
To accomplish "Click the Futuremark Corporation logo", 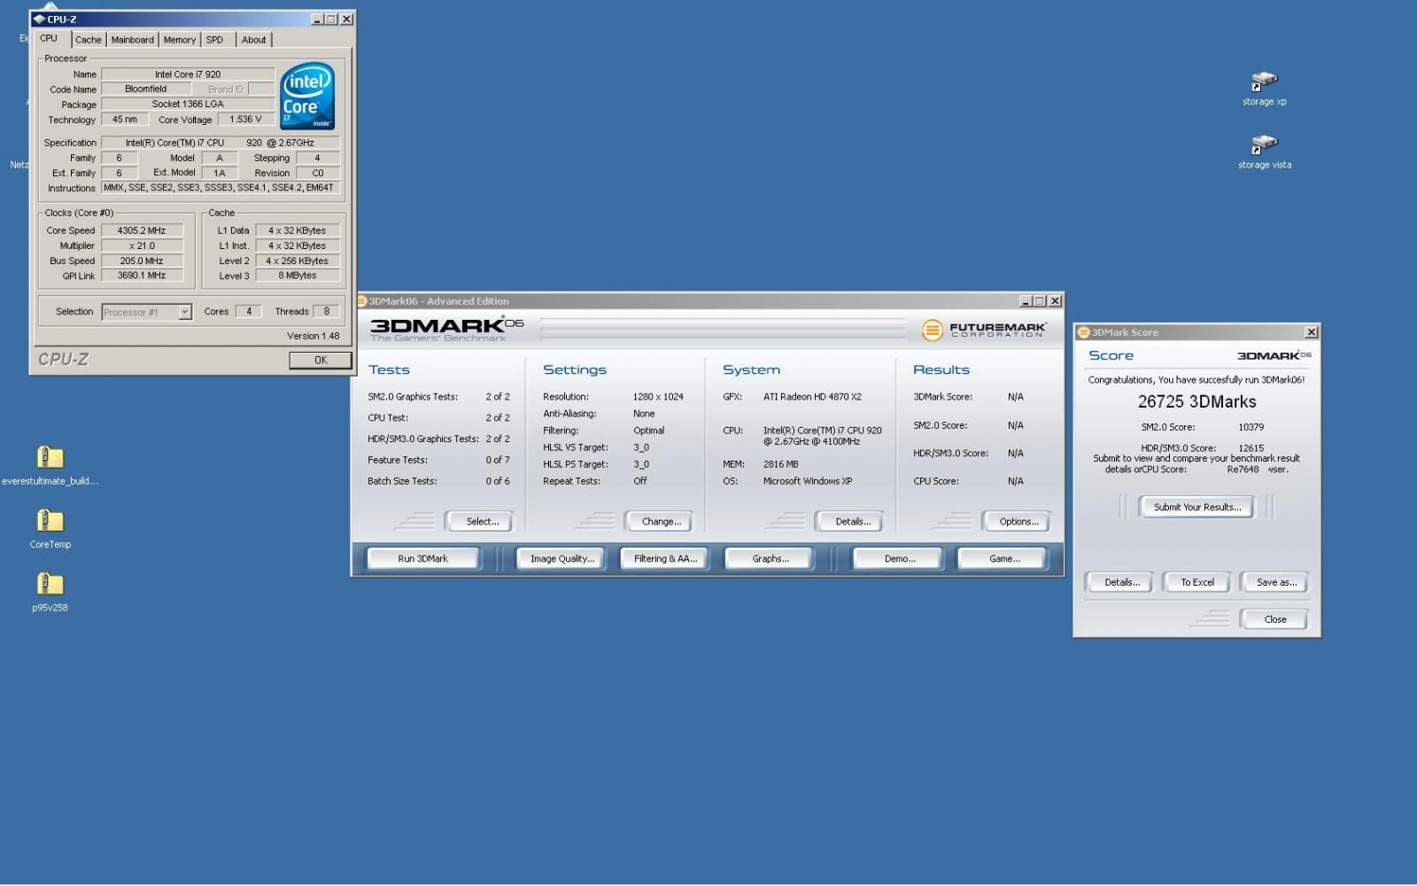I will 984,330.
